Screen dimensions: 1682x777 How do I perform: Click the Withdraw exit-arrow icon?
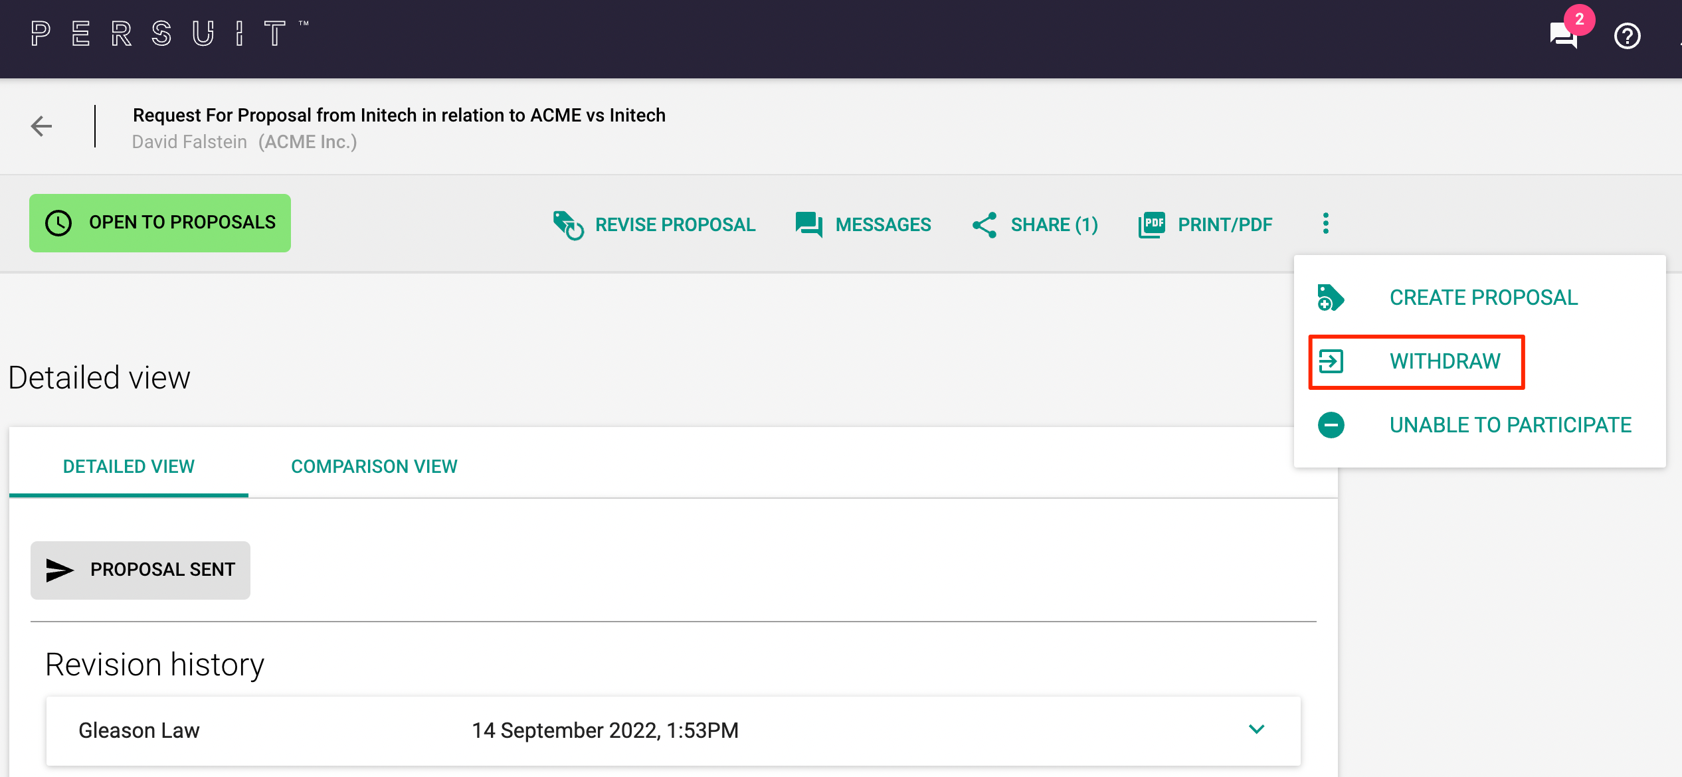[x=1331, y=361]
